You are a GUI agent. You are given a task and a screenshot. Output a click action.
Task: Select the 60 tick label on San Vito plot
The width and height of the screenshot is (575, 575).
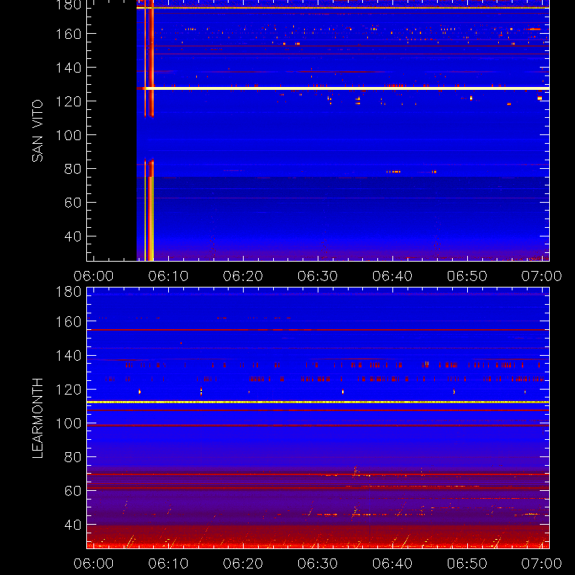pos(73,203)
